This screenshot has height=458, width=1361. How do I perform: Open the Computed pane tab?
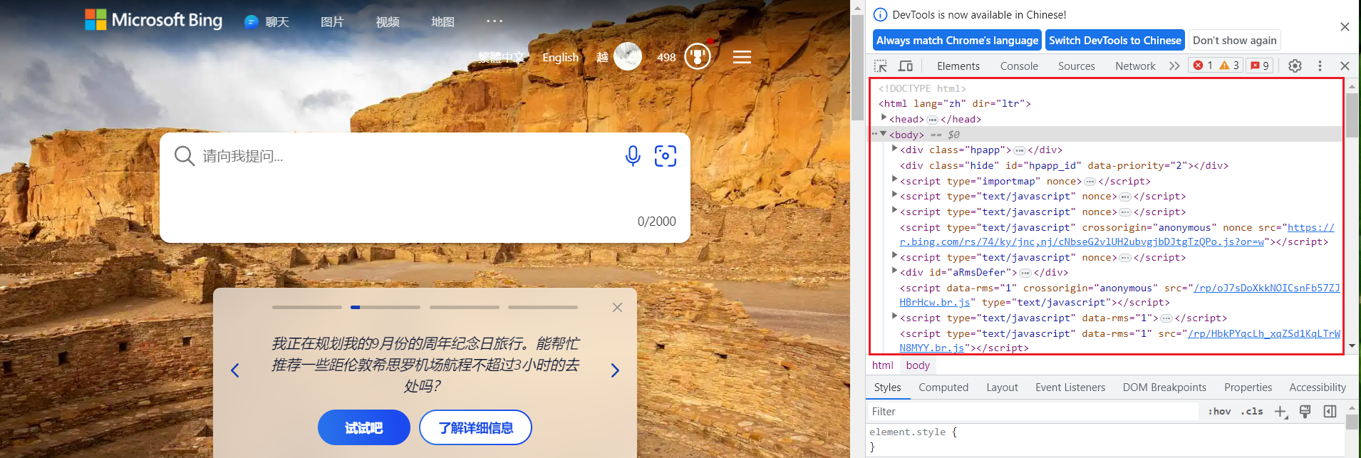[x=943, y=387]
